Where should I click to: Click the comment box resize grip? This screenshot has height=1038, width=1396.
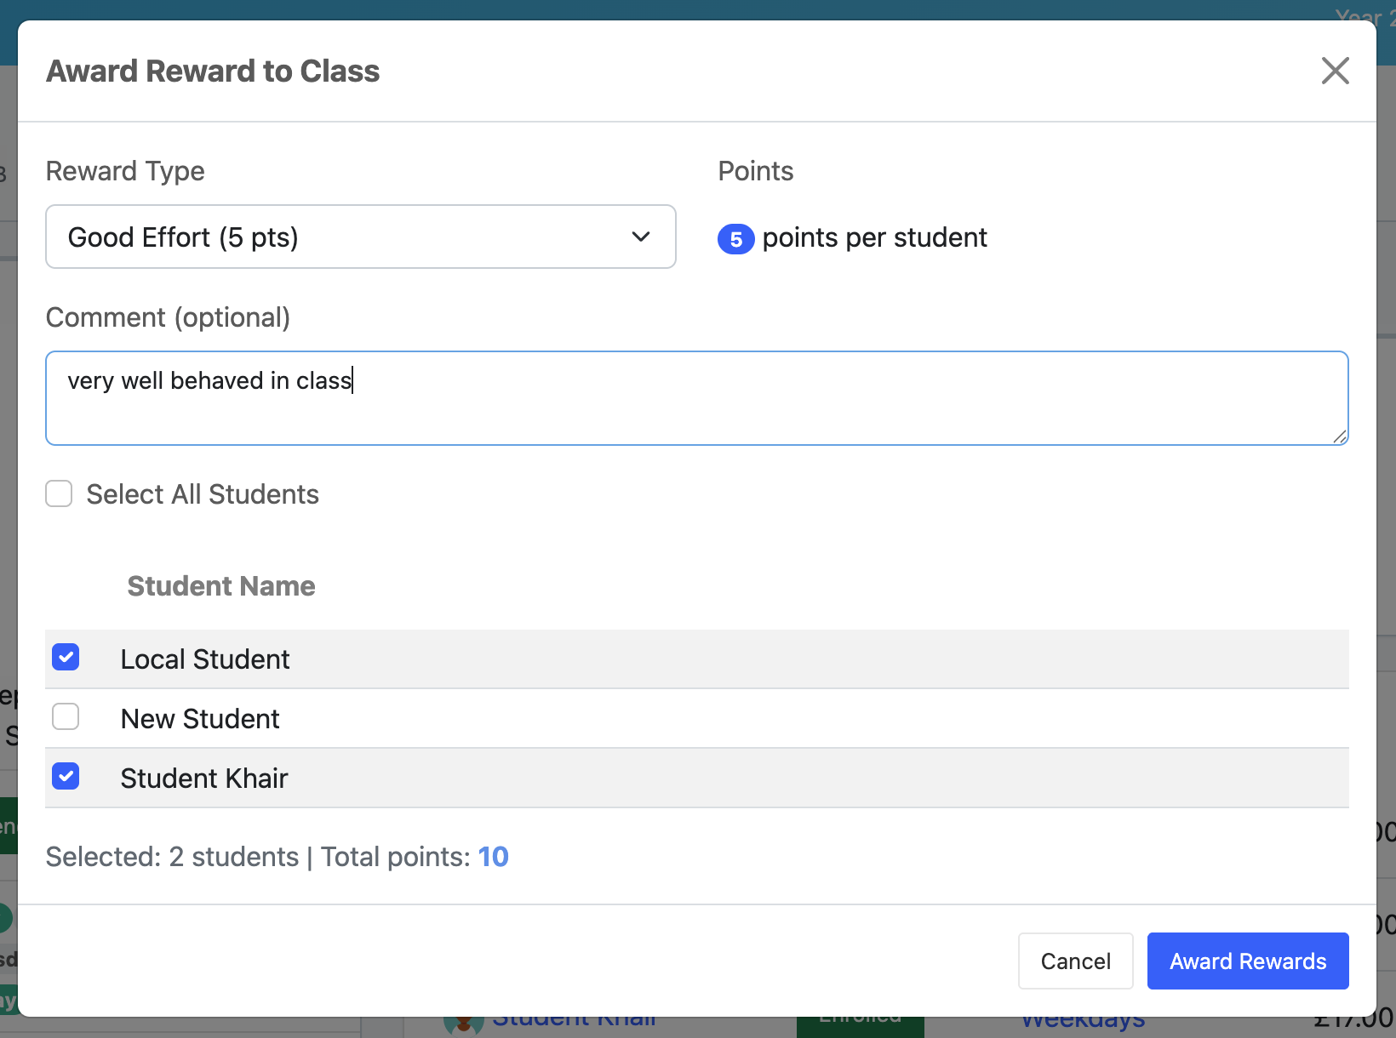point(1340,436)
